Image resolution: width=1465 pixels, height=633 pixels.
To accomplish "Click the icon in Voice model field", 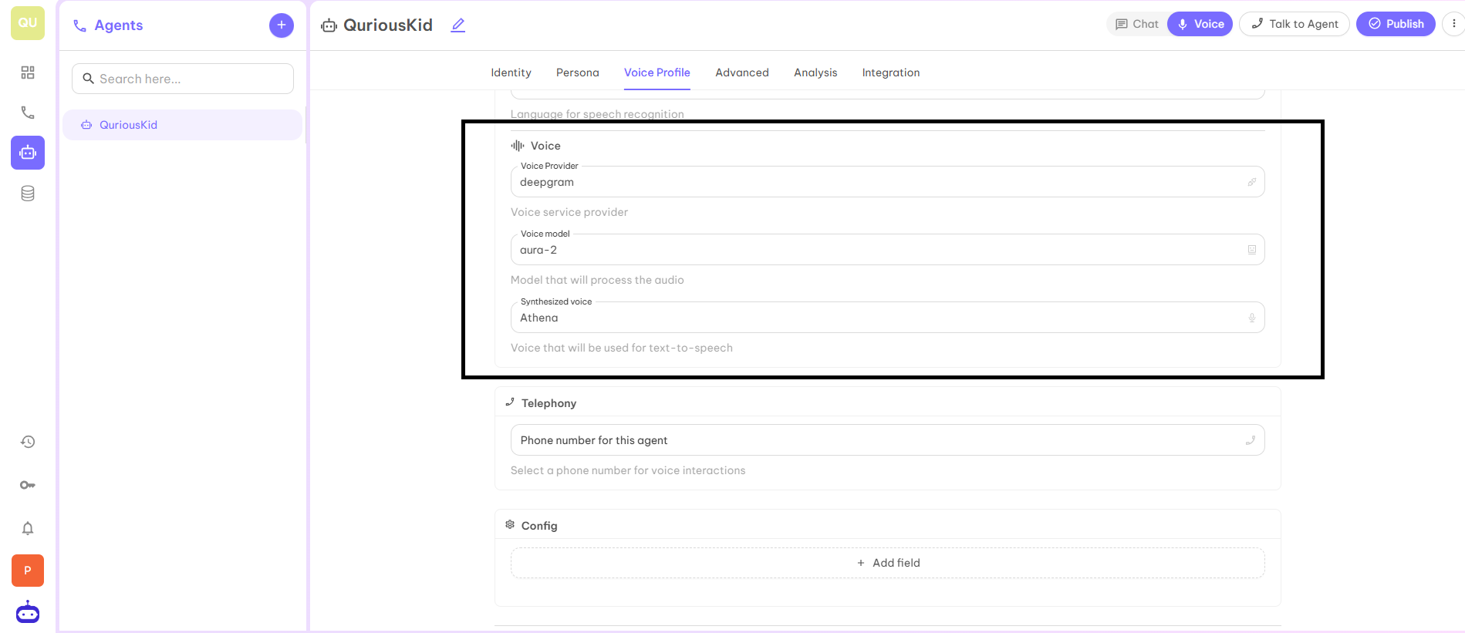I will click(x=1252, y=250).
